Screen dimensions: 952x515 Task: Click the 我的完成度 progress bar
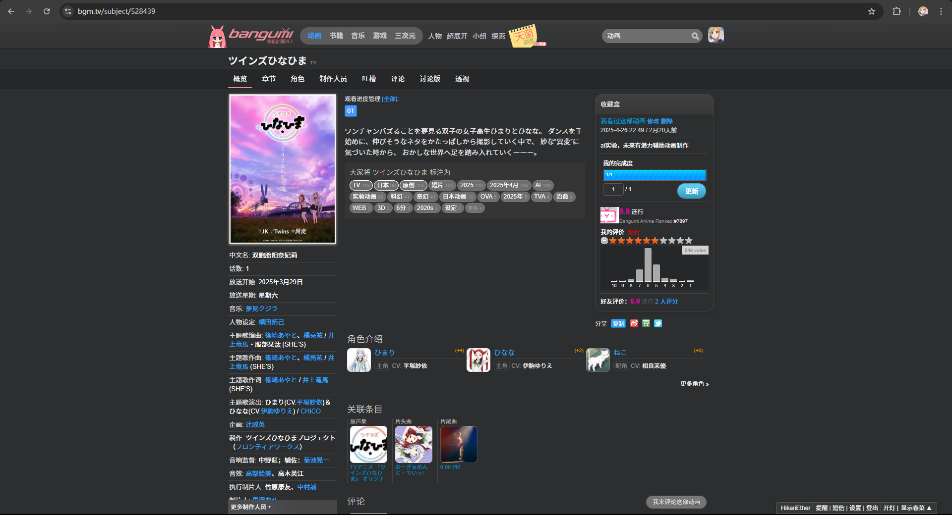point(654,175)
